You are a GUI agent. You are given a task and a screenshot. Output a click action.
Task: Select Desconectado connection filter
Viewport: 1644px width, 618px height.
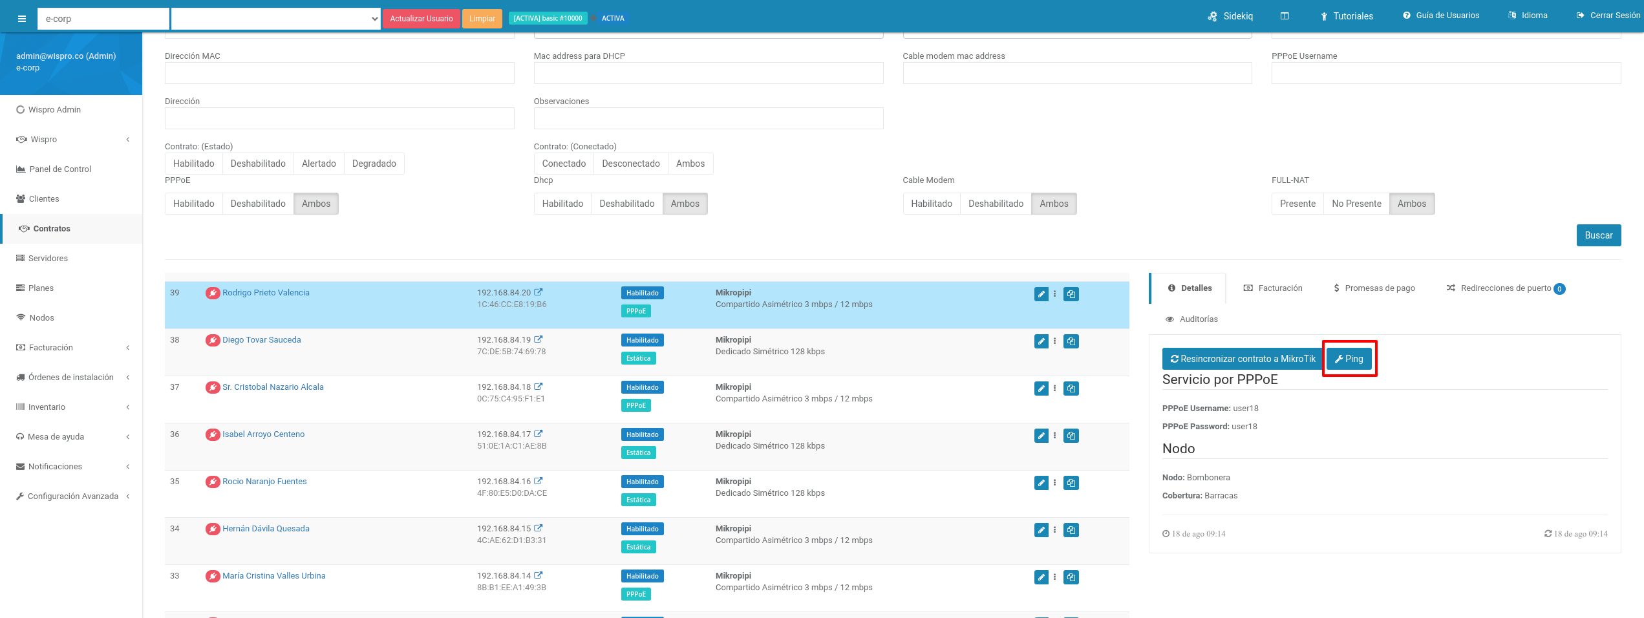tap(631, 164)
